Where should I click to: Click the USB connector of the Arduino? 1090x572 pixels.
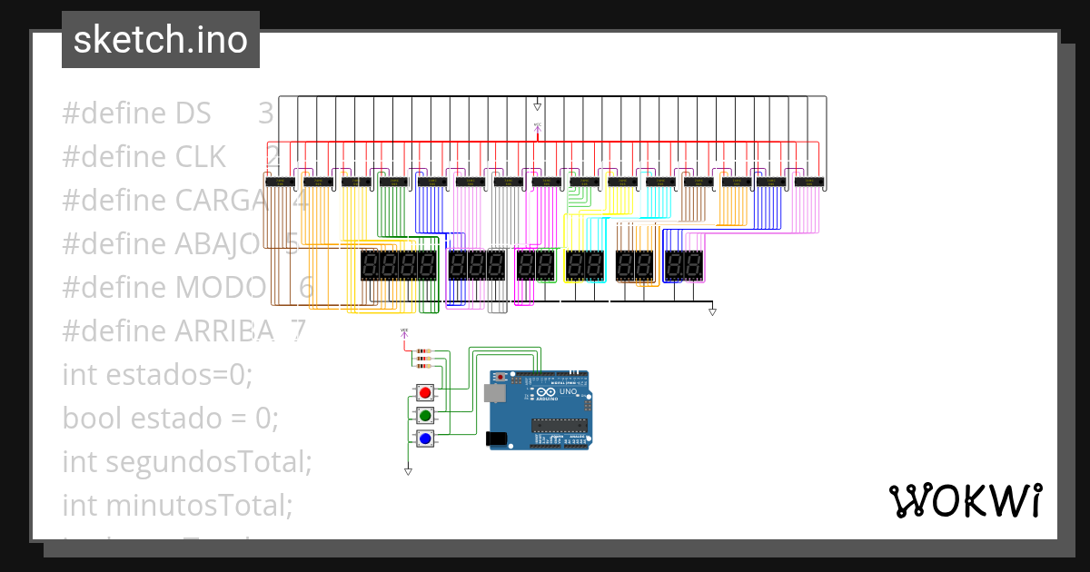click(495, 392)
